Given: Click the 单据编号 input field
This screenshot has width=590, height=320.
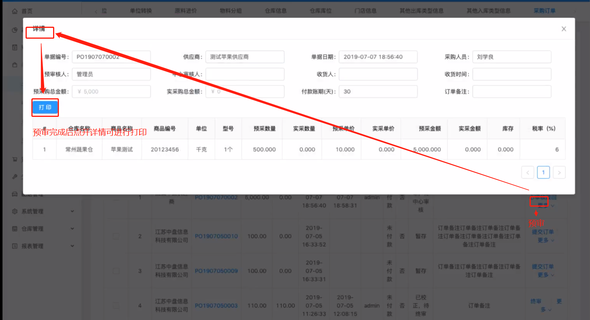Looking at the screenshot, I should click(x=111, y=57).
